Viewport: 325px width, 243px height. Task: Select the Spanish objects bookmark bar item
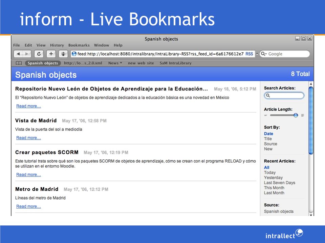point(43,63)
